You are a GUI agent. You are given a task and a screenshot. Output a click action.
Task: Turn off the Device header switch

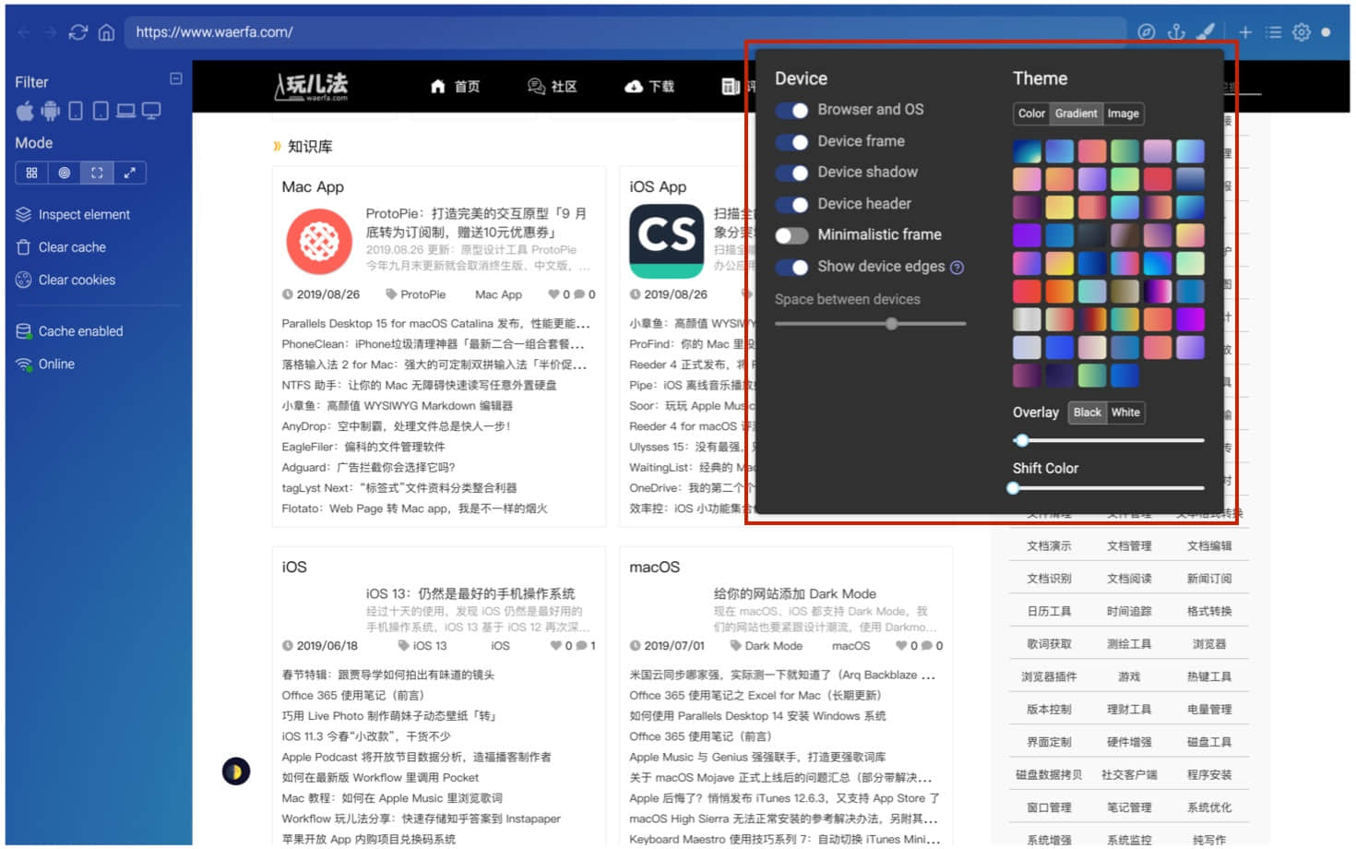tap(791, 205)
